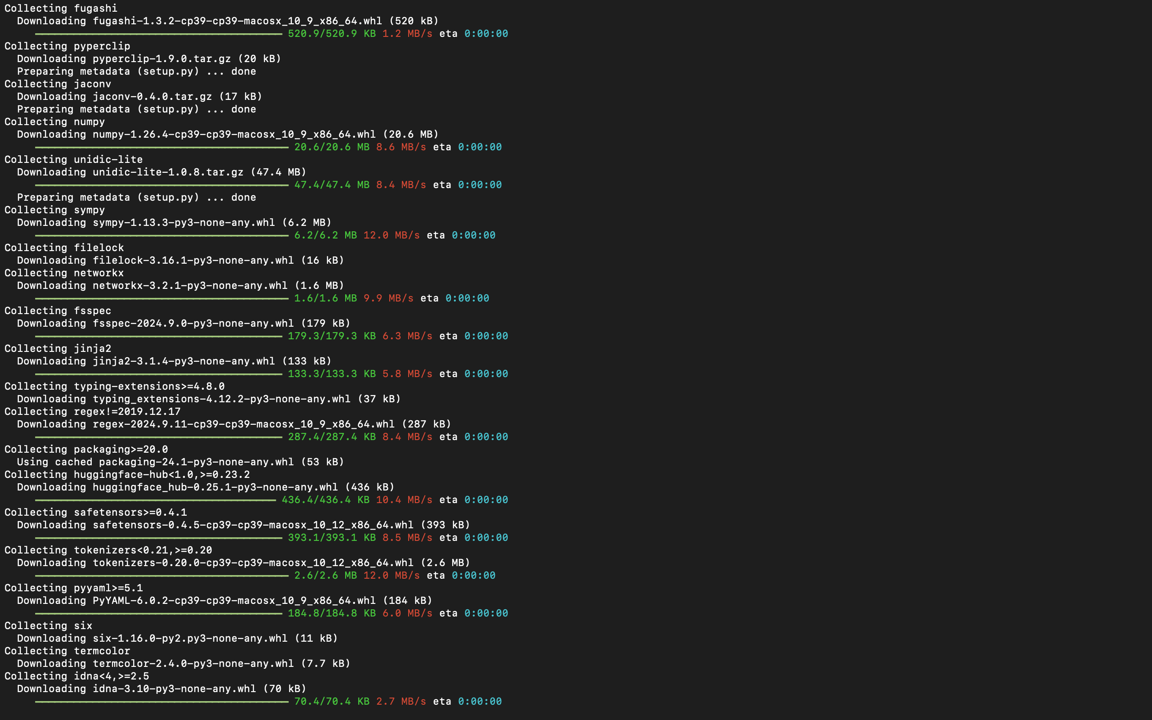This screenshot has width=1152, height=720.
Task: Click the 1.2 MB/s speed value
Action: pos(408,34)
